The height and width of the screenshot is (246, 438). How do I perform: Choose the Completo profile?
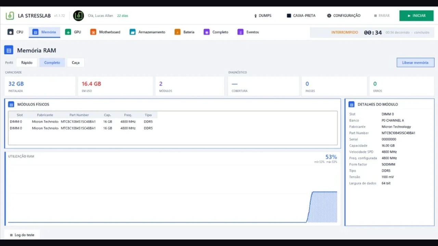(x=52, y=63)
